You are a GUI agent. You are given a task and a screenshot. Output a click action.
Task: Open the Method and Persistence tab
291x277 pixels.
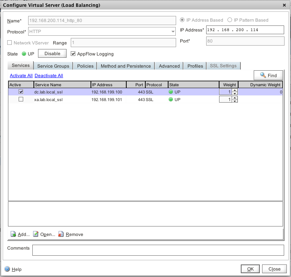click(x=126, y=66)
